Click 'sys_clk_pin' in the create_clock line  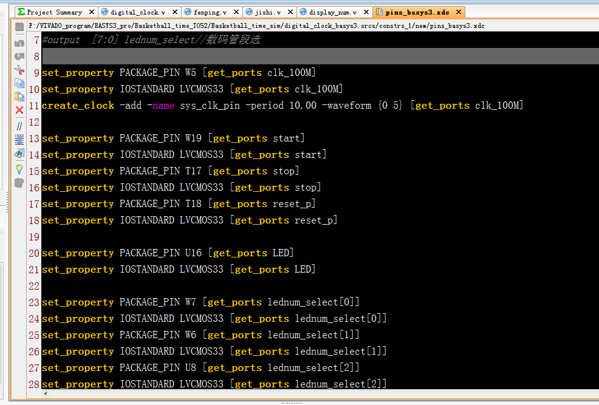pyautogui.click(x=210, y=106)
